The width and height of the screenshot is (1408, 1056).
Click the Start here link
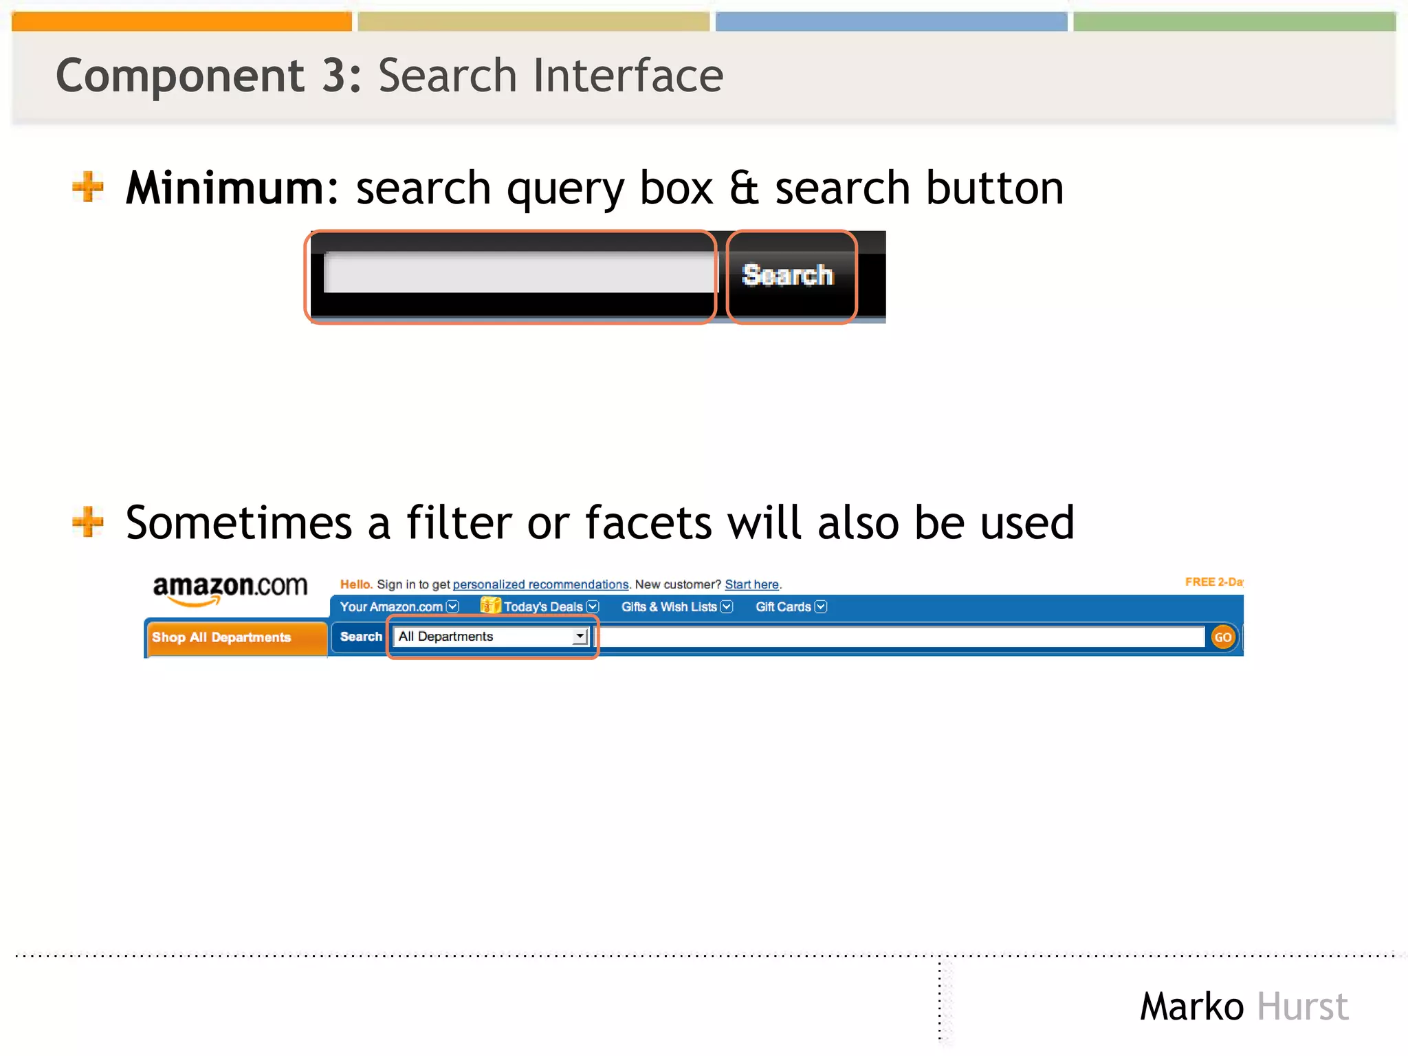pos(751,584)
